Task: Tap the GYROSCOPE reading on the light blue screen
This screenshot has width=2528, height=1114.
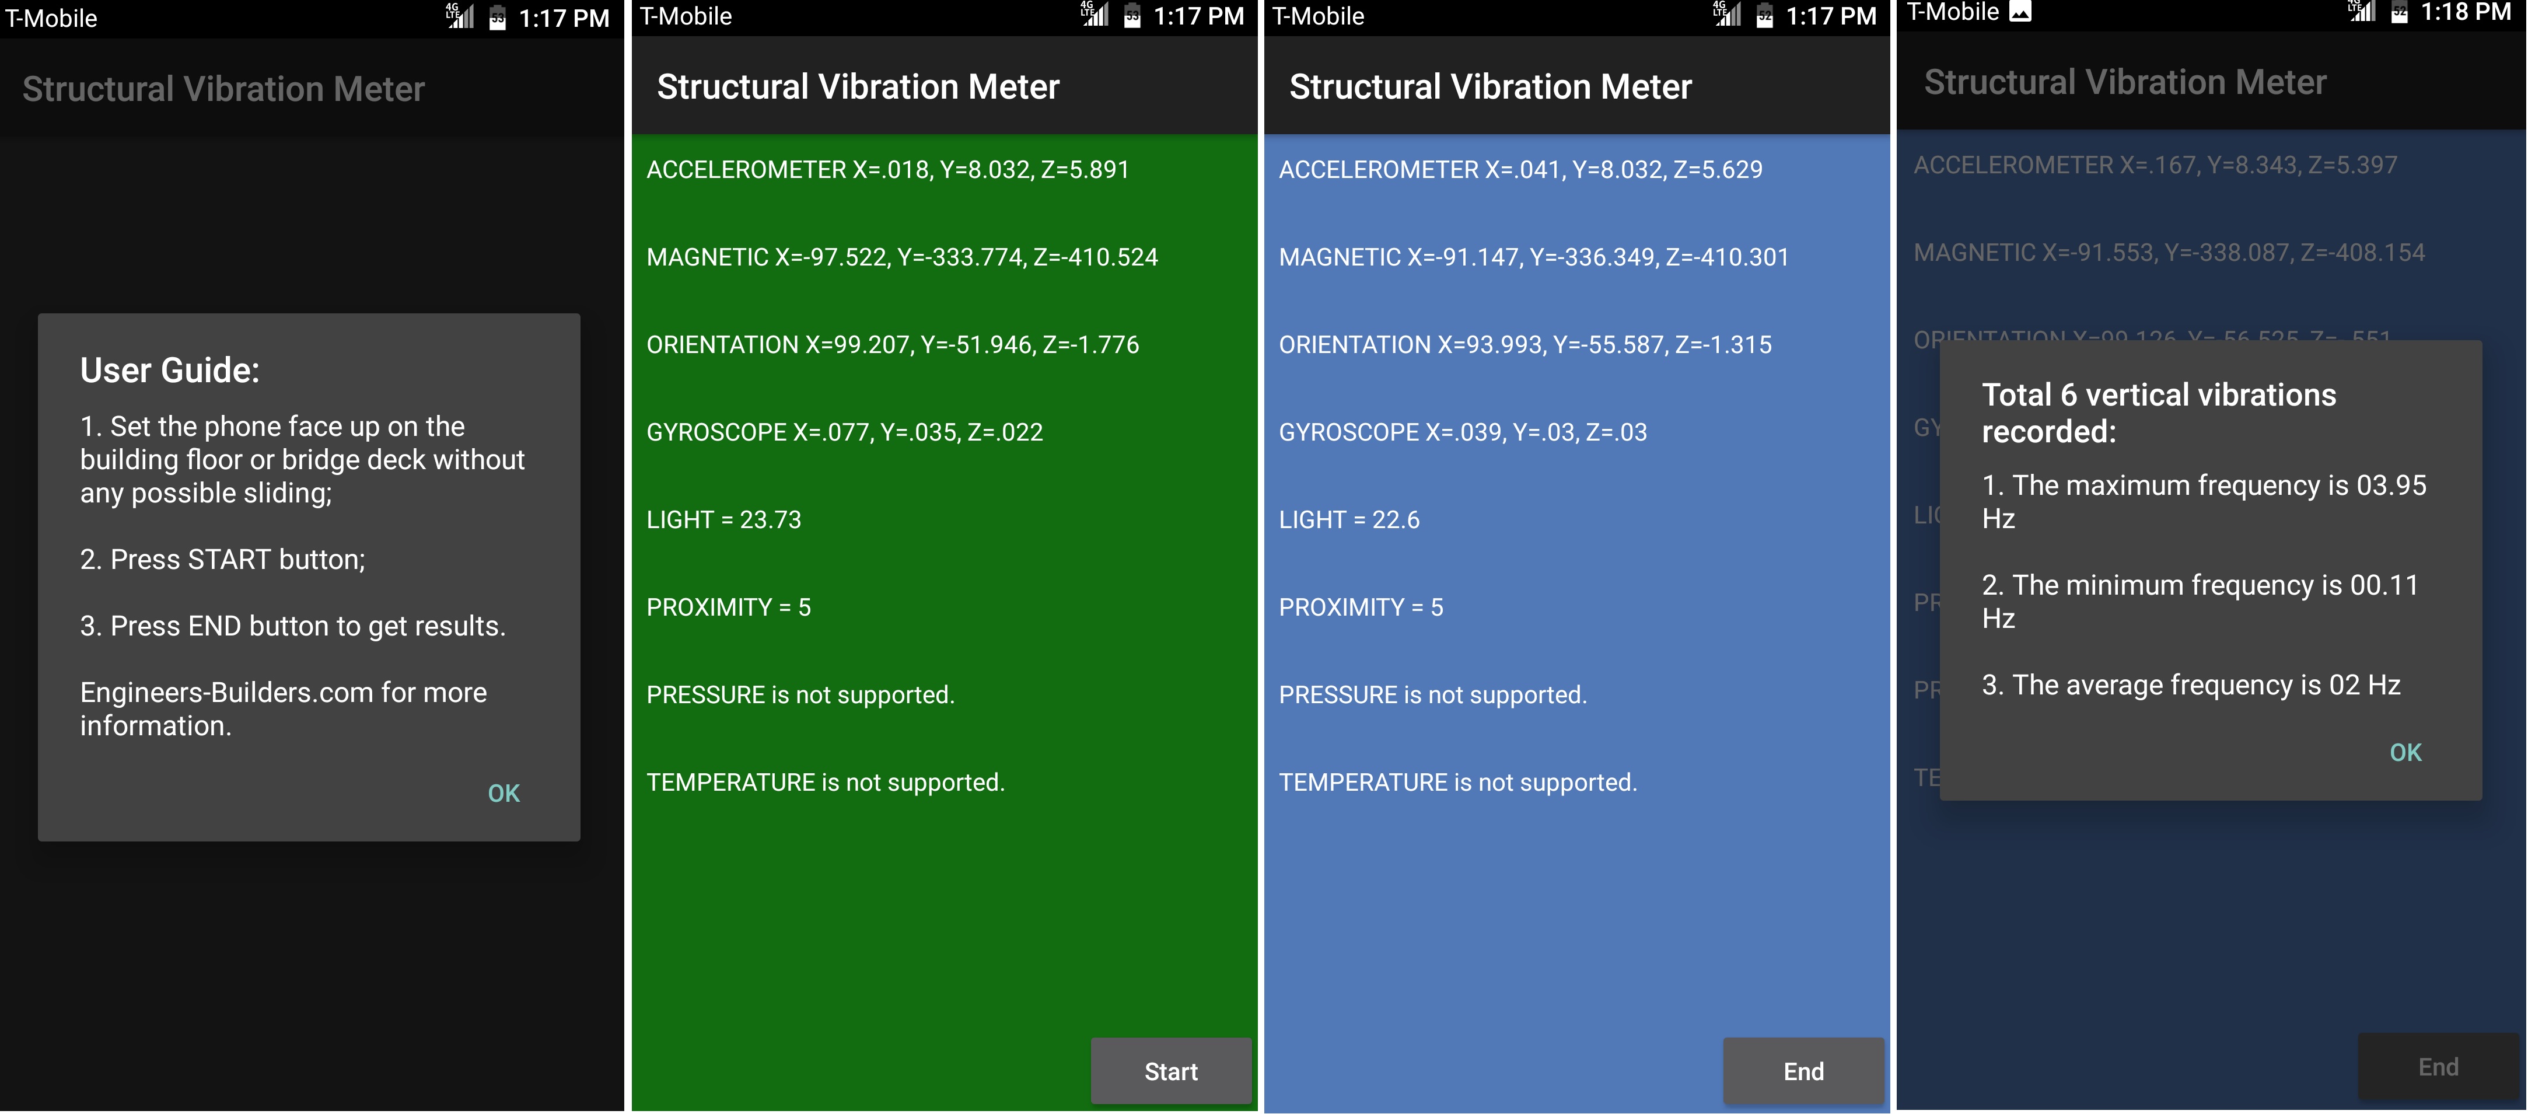Action: pyautogui.click(x=1462, y=432)
